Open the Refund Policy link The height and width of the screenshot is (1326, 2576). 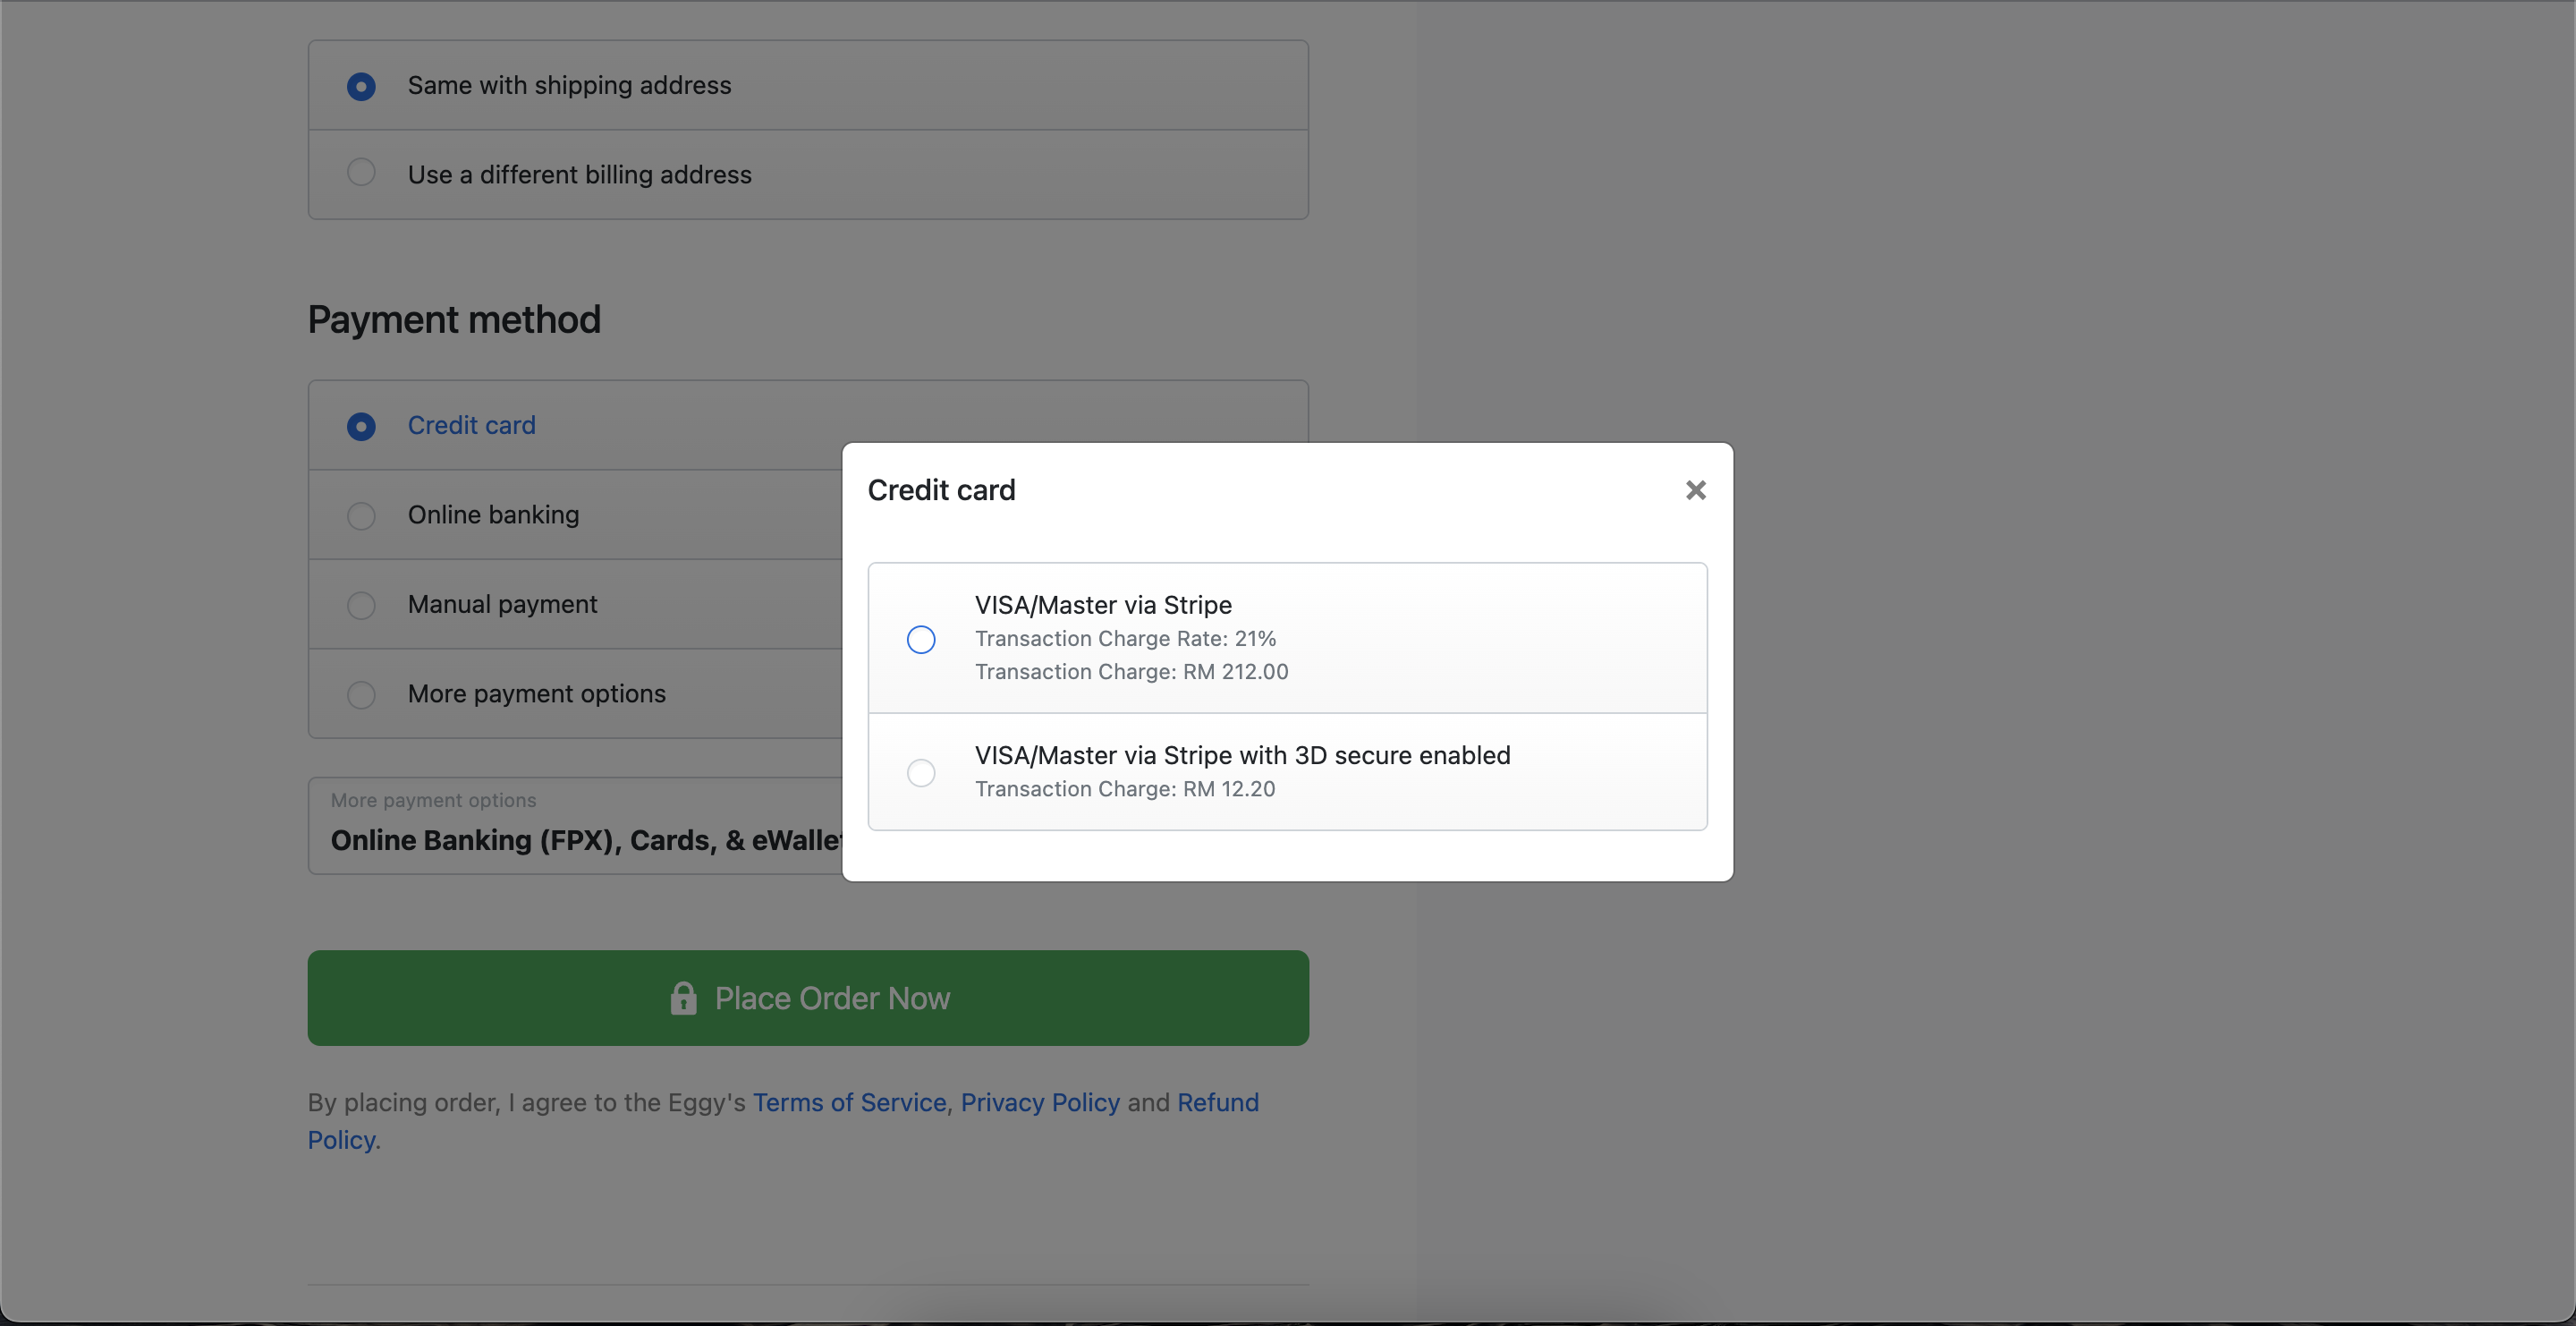point(1217,1102)
